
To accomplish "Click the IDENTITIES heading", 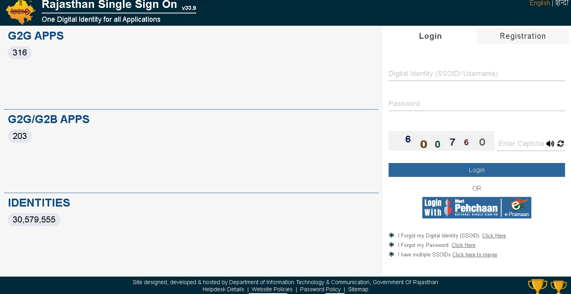I will (x=39, y=203).
